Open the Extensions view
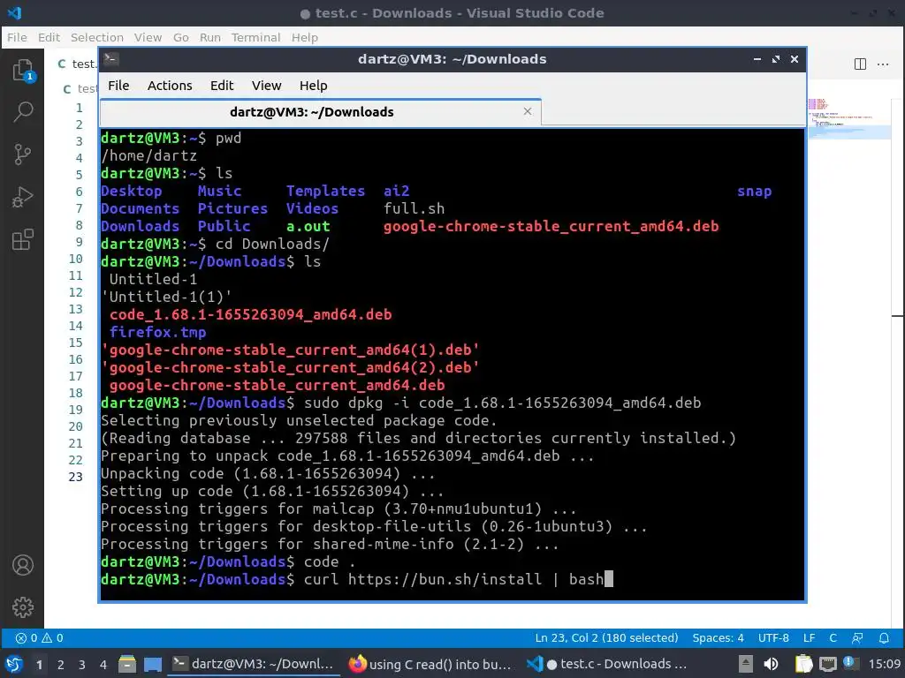This screenshot has height=678, width=905. click(22, 240)
